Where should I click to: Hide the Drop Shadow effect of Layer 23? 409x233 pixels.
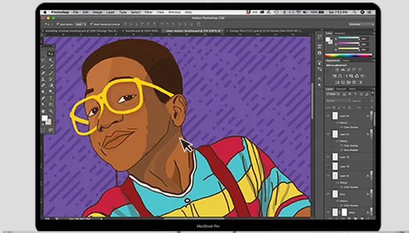coord(341,150)
